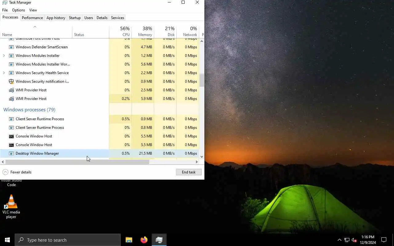
Task: Click the Windows Modules Installer Worker icon
Action: tap(11, 64)
